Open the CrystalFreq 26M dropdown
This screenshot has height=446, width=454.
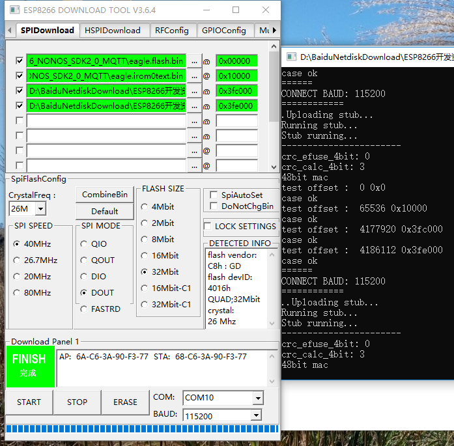click(x=40, y=208)
